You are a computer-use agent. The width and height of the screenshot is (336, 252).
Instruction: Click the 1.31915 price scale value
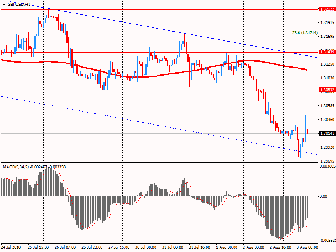(327, 23)
